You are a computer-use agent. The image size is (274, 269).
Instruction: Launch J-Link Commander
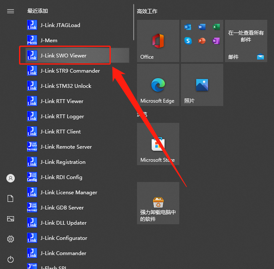pos(77,253)
